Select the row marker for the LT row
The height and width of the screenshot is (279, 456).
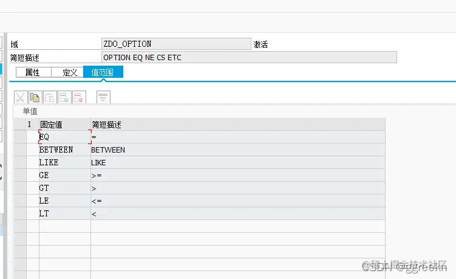pos(20,214)
